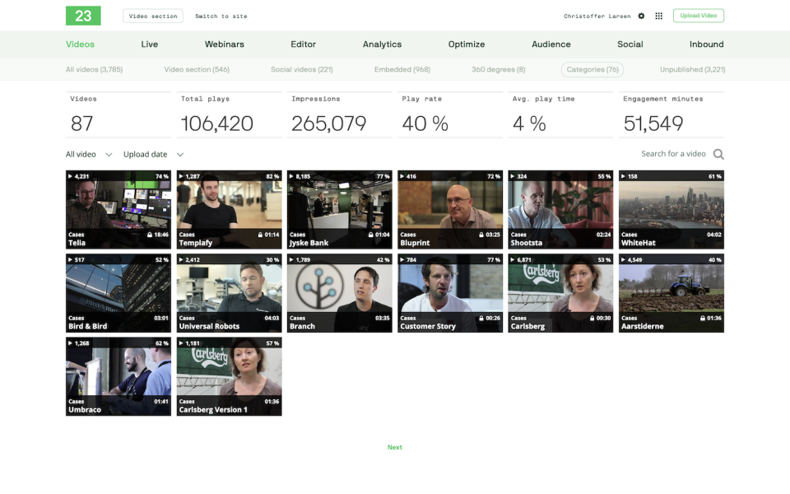Open the Carlsberg 00:30 video thumbnail

[560, 293]
